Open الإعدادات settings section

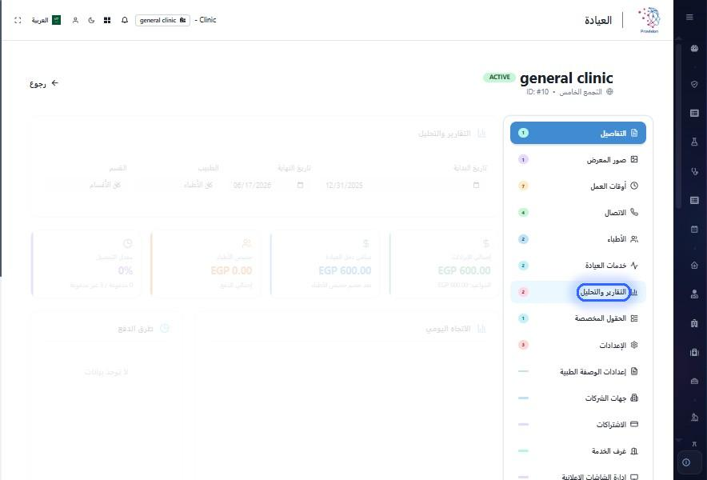click(x=578, y=345)
